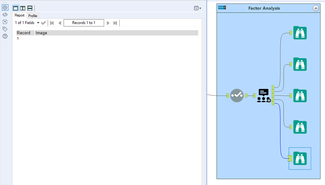Click the Factor Analysis container title
Viewport: 325px width, 185px height.
[264, 8]
